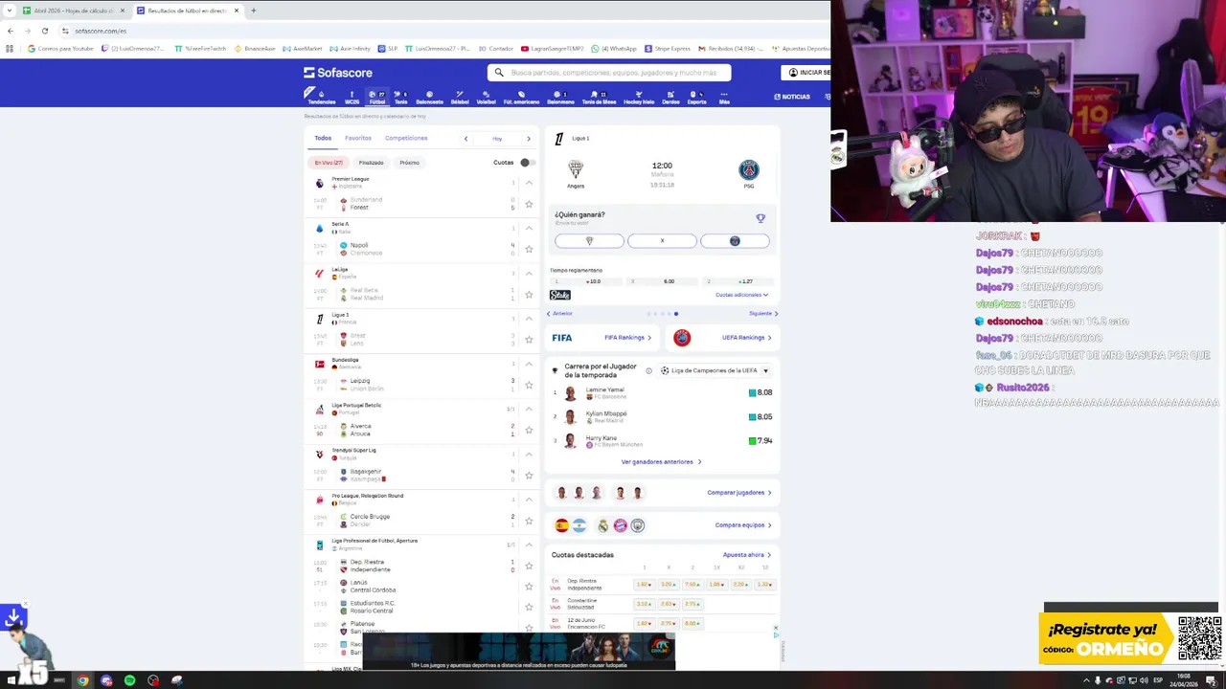Switch to the Abril 2026 spreadsheet browser tab

coord(73,11)
